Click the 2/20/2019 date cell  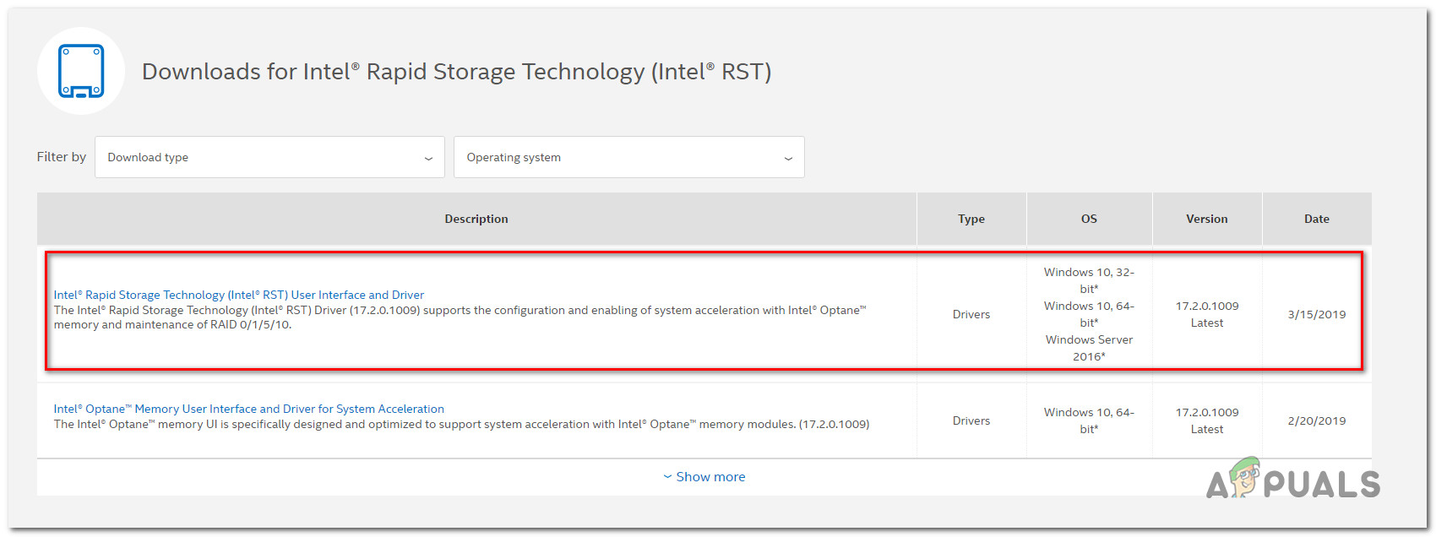point(1316,420)
